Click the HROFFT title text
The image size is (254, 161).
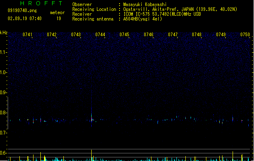coord(41,3)
